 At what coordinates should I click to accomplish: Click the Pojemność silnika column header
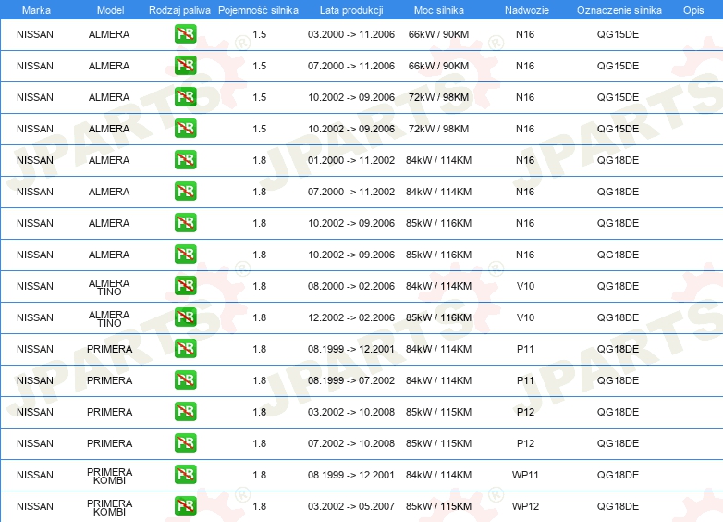click(258, 10)
